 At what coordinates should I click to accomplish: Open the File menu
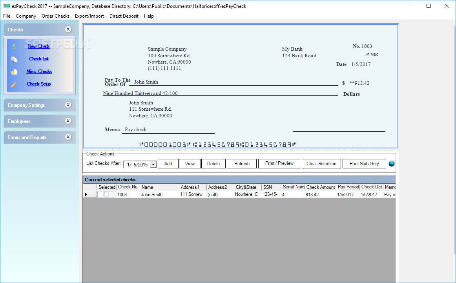pos(7,16)
